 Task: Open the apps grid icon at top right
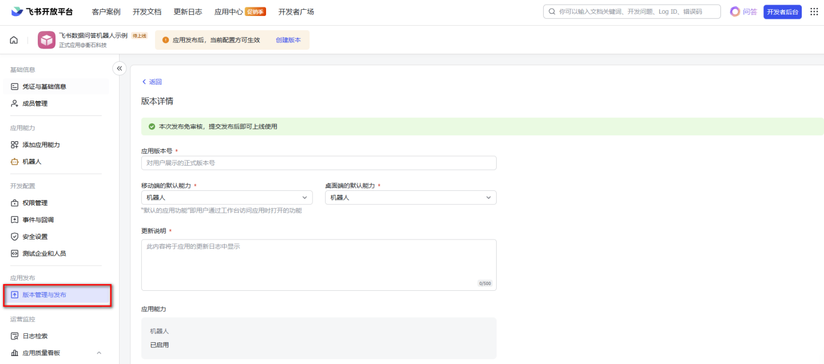coord(814,11)
